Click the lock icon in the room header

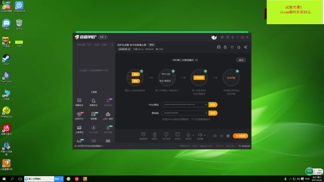click(225, 47)
